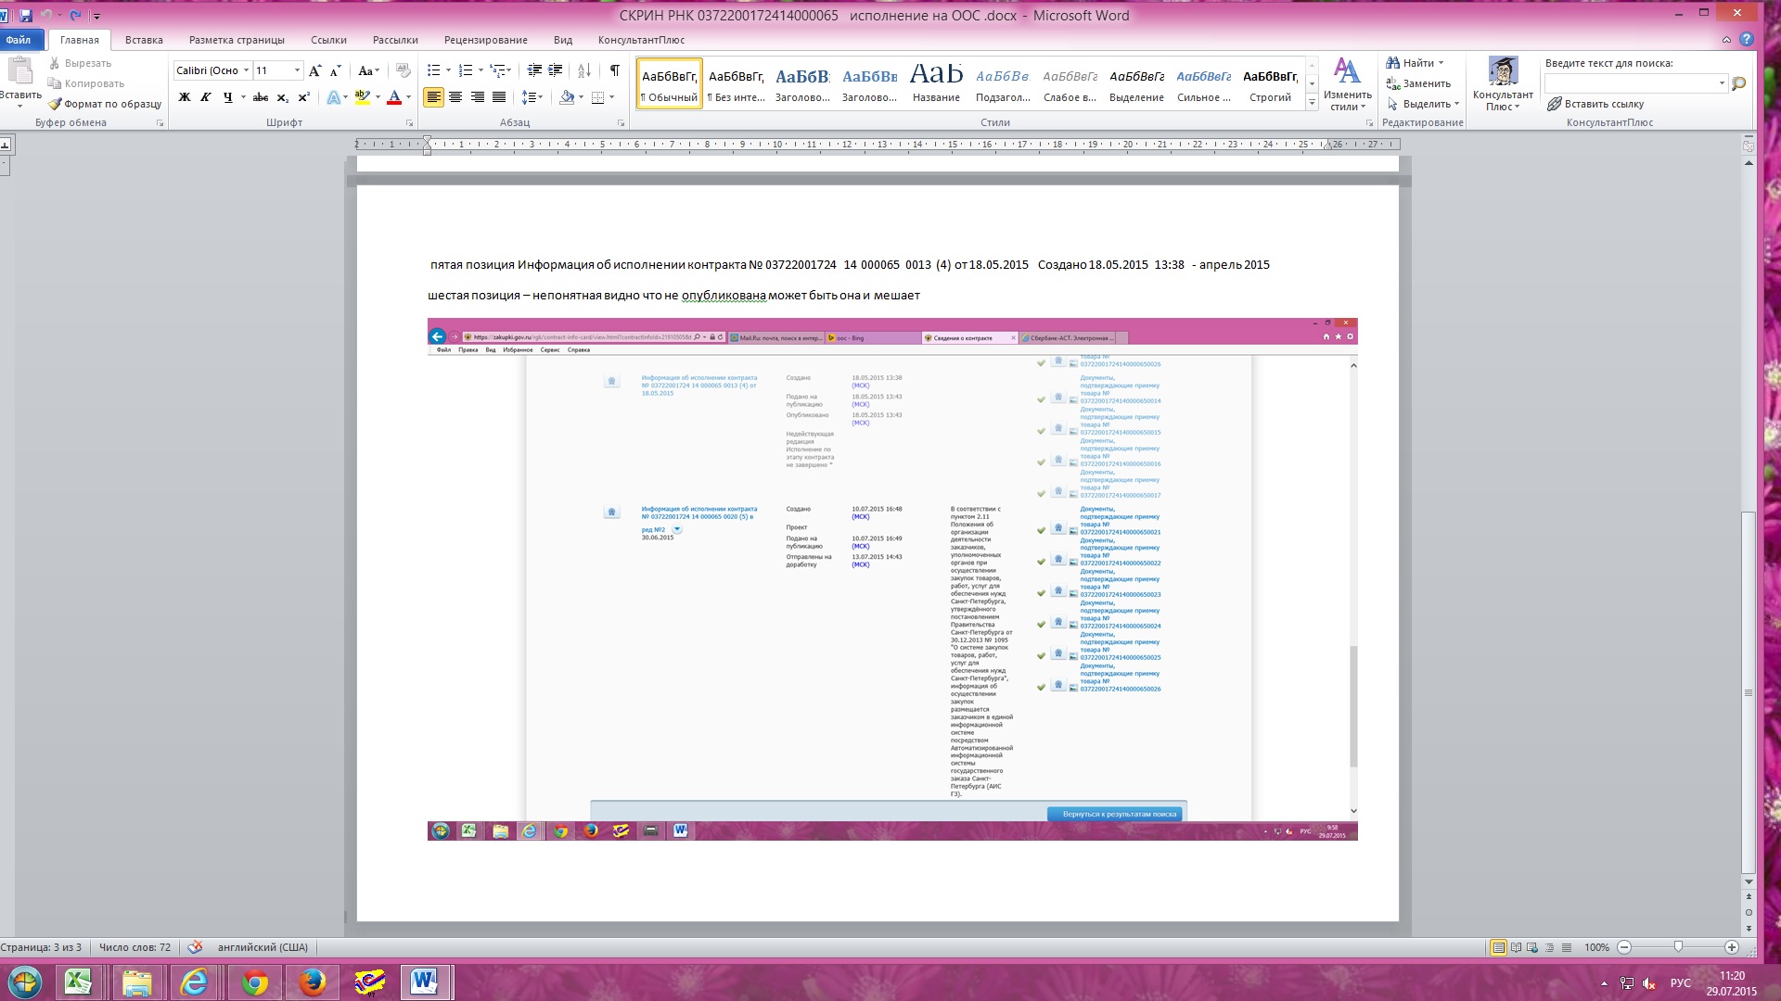This screenshot has height=1001, width=1781.
Task: Switch to the Вставка ribbon tab
Action: click(x=144, y=40)
